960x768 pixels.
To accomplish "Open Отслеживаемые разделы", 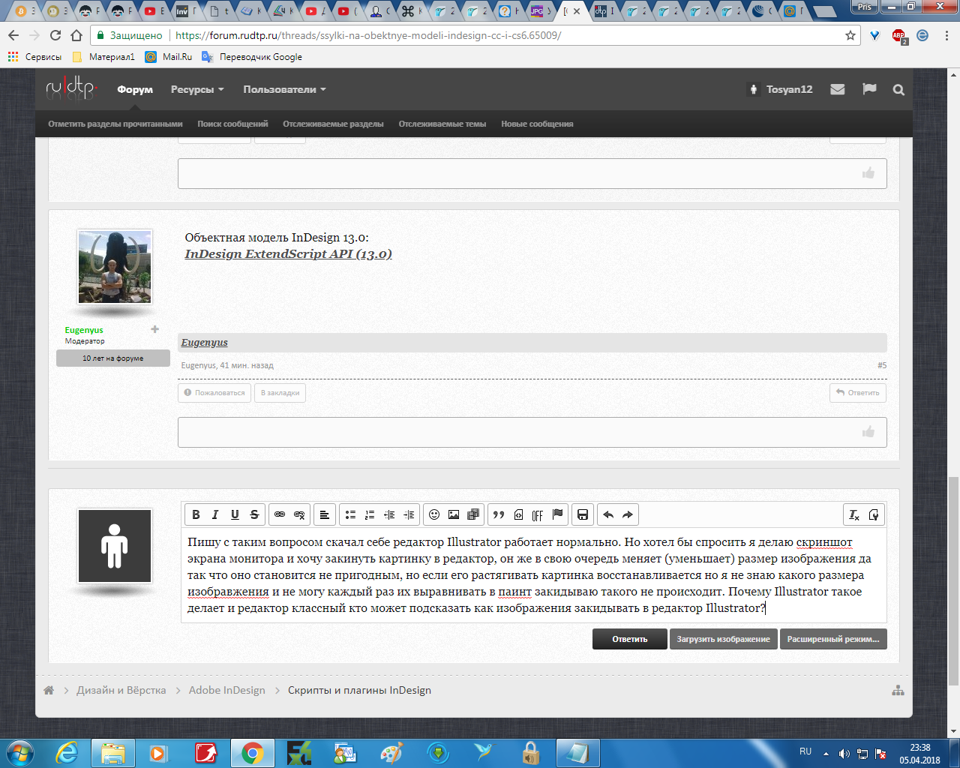I will (x=333, y=124).
